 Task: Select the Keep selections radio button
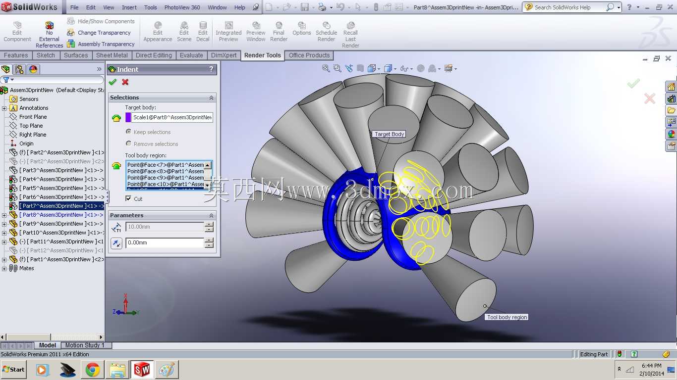[128, 132]
